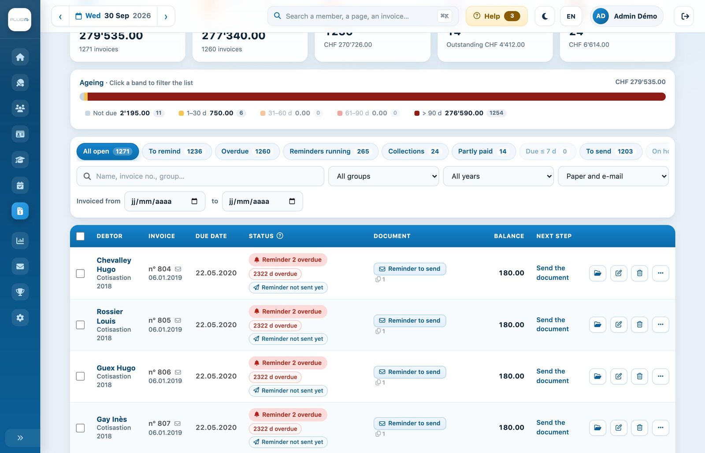Click the global search field

click(363, 16)
